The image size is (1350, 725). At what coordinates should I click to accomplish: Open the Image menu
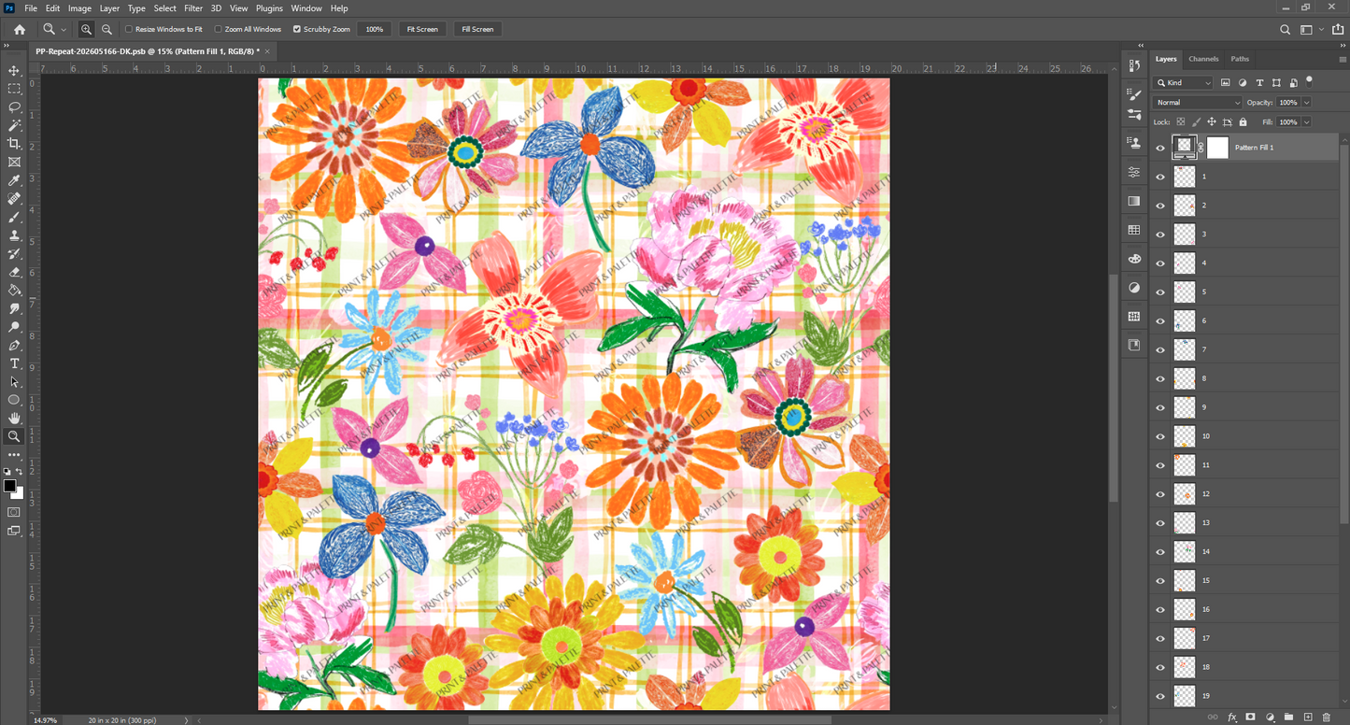click(x=79, y=8)
